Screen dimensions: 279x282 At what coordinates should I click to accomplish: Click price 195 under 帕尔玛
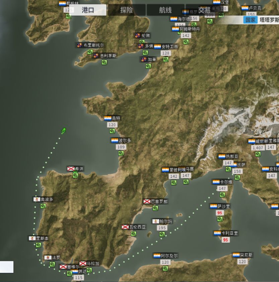click(x=162, y=228)
